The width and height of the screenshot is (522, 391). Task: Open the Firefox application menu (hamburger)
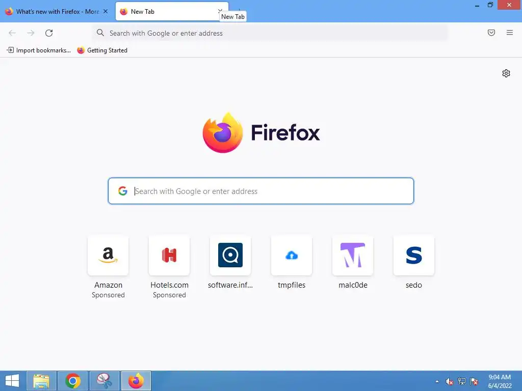[x=509, y=33]
